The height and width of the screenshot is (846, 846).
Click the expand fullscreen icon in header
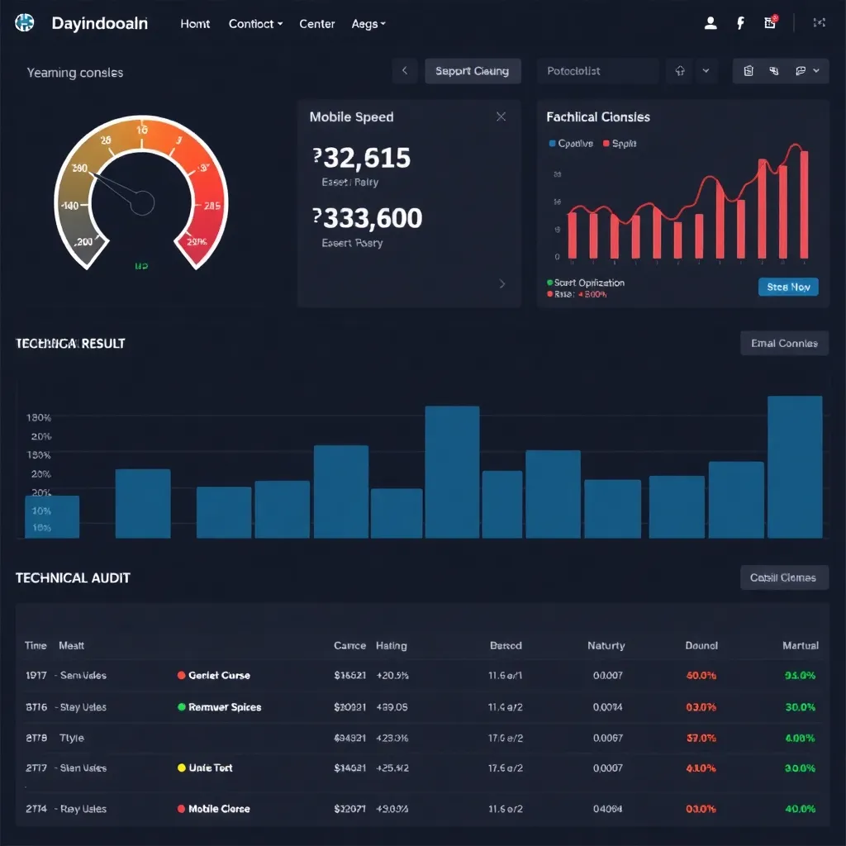[x=819, y=22]
